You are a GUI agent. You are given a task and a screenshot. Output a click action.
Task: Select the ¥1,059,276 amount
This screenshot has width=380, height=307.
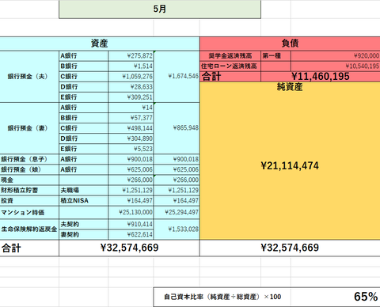131,77
